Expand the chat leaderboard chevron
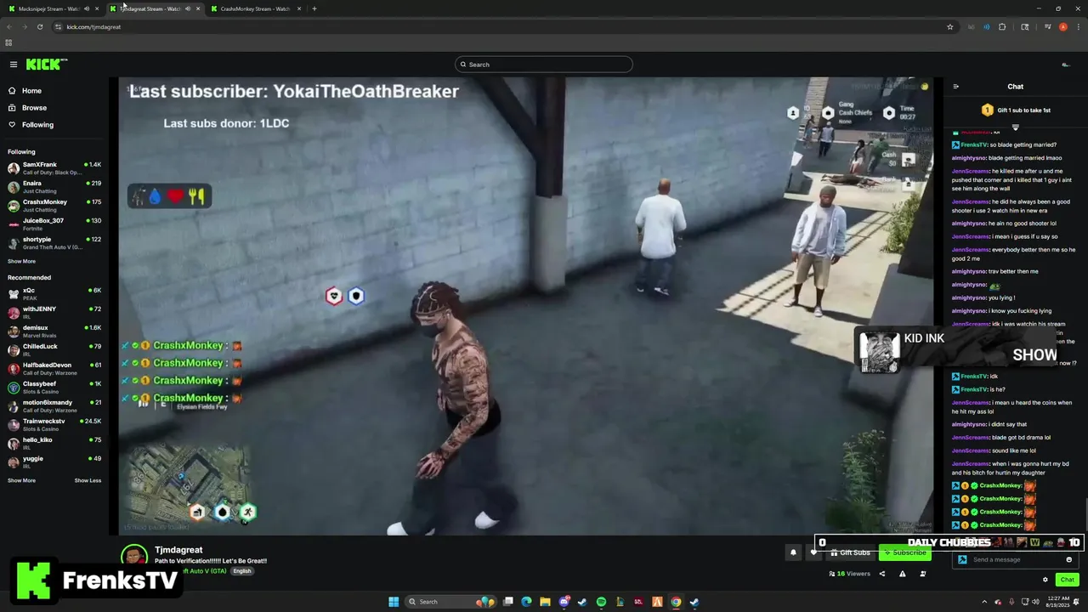Viewport: 1088px width, 612px height. click(1015, 127)
